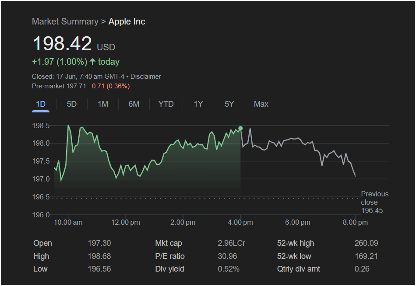Select the 1D time range tab
This screenshot has height=286, width=416.
[41, 104]
